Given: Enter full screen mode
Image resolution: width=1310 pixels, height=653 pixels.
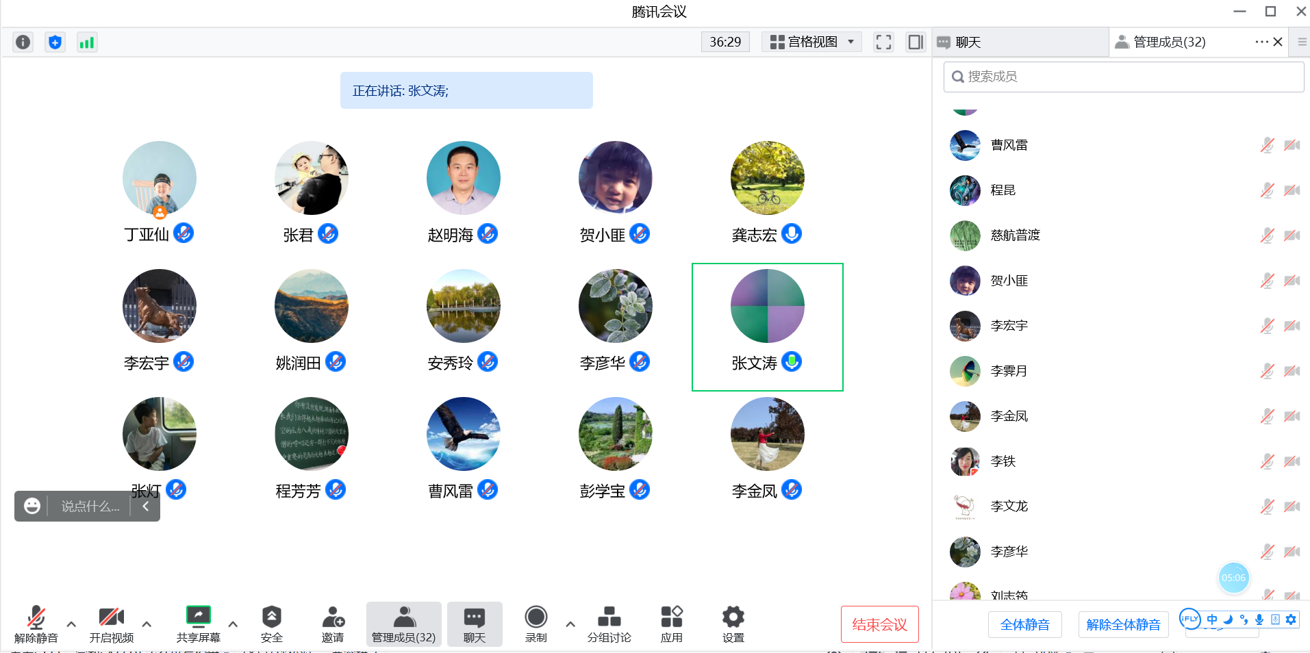Looking at the screenshot, I should click(883, 42).
